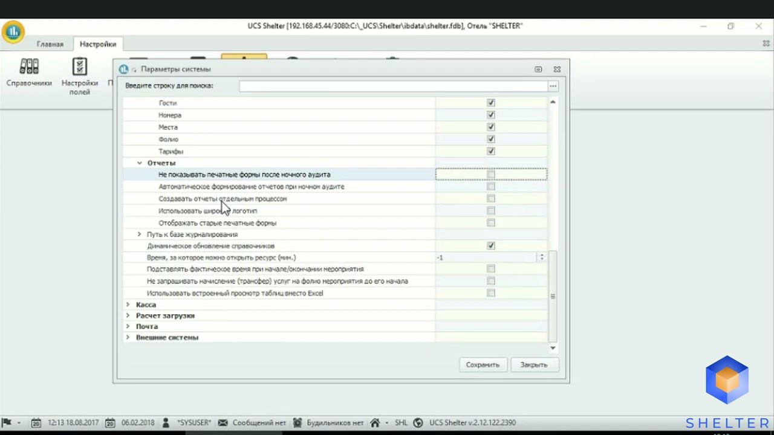Uncheck the Места checkbox

(491, 127)
